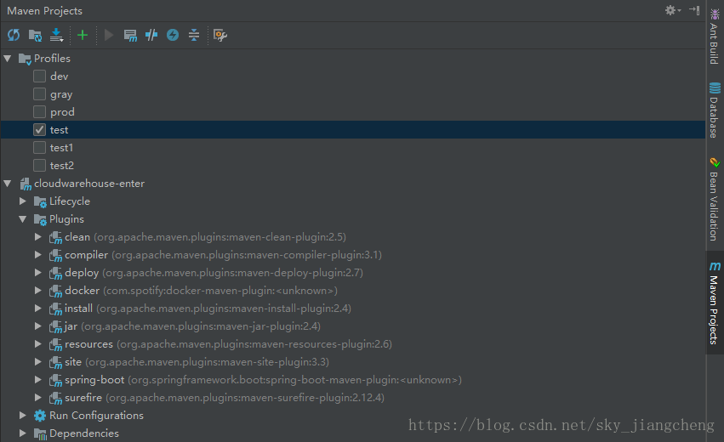The height and width of the screenshot is (442, 724).
Task: Select the Maven Projects side tab
Action: click(715, 303)
